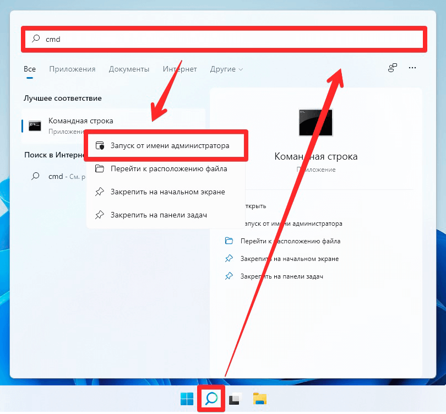Click magnifier icon beside cmd web result
The width and height of the screenshot is (446, 414).
35,176
